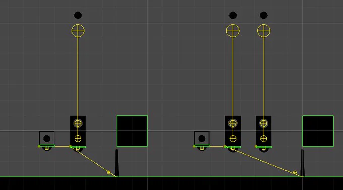Click yellow square handle under left small box

point(47,148)
